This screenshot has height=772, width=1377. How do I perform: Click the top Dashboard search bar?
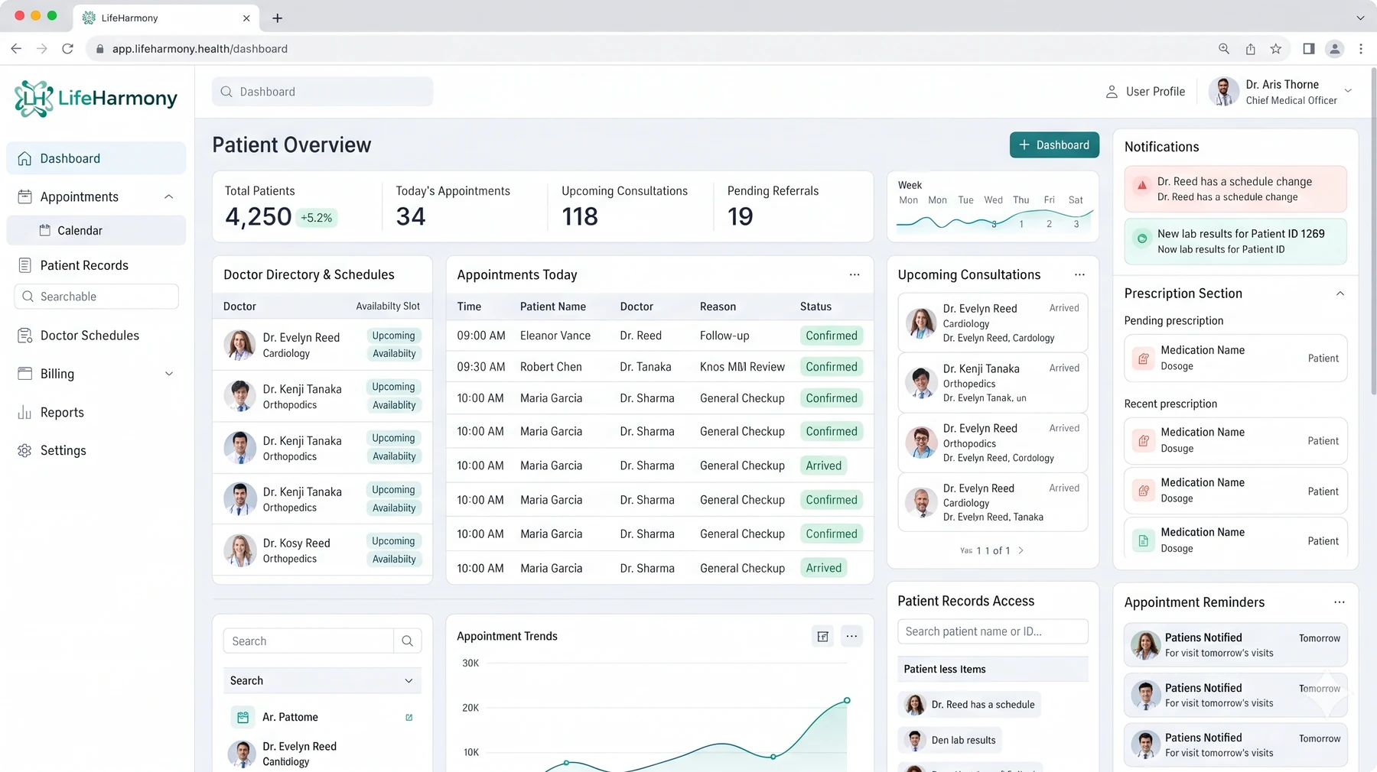(322, 92)
